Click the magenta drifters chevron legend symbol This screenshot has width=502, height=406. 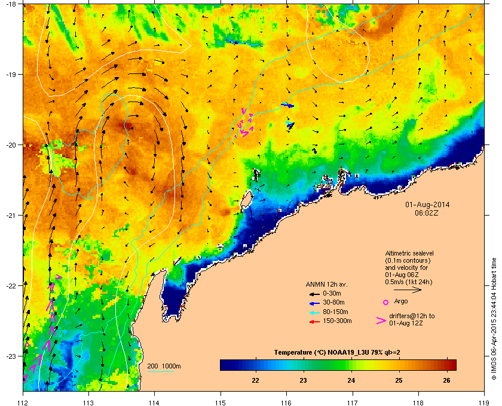[381, 321]
